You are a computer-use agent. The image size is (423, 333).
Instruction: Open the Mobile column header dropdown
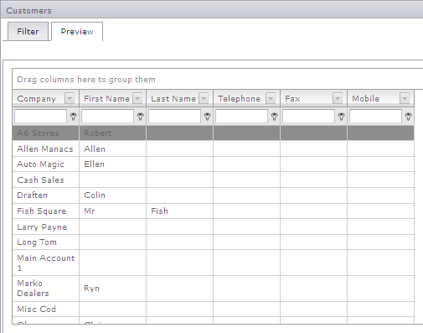[405, 98]
